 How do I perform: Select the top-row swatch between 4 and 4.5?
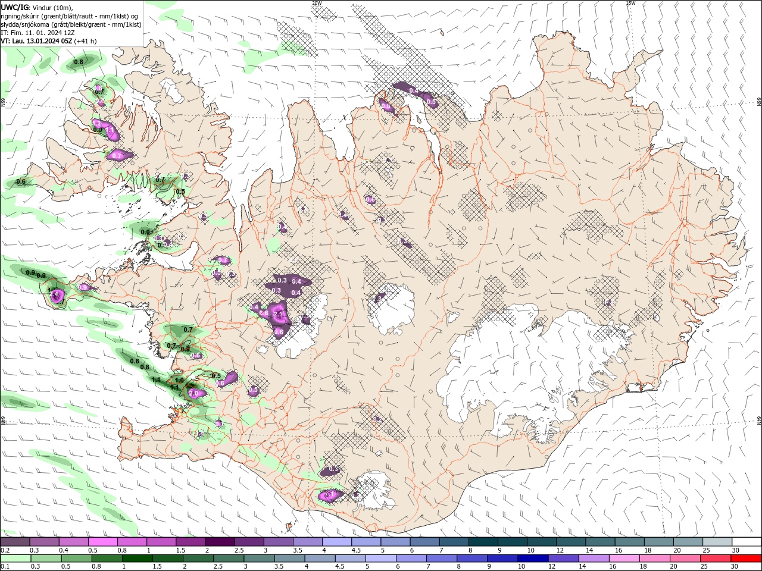tap(337, 542)
